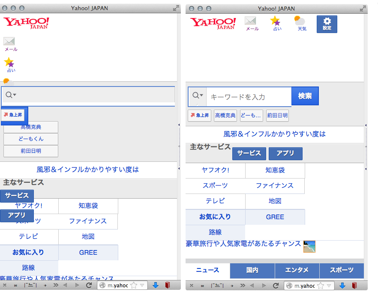Select サービス tab in left window
This screenshot has height=292, width=378.
click(17, 196)
